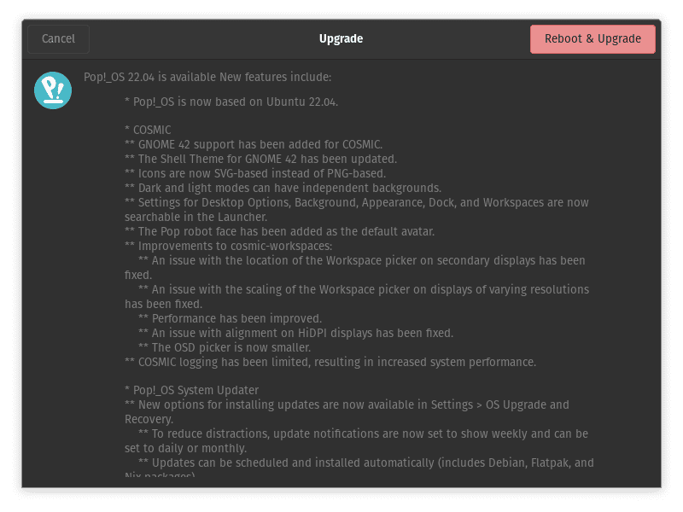
Task: Click the Pop robot face avatar line
Action: 280,231
